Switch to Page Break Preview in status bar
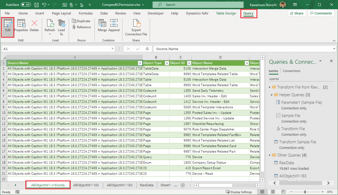Screen dimensions: 338x195 (x=283, y=192)
